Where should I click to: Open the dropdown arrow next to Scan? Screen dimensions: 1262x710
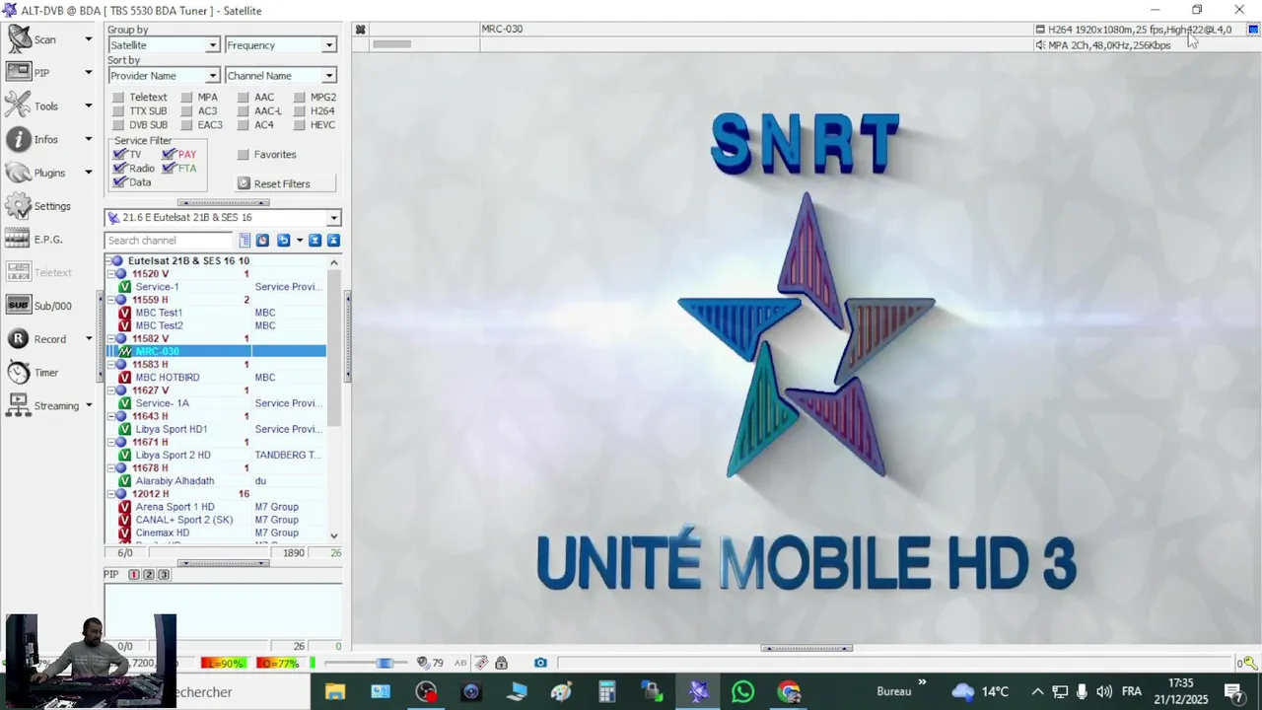(x=88, y=39)
